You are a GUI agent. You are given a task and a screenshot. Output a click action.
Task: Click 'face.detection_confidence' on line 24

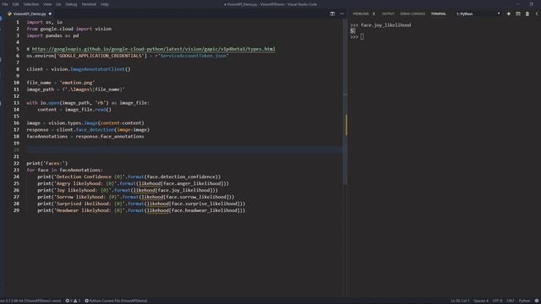[x=182, y=176]
